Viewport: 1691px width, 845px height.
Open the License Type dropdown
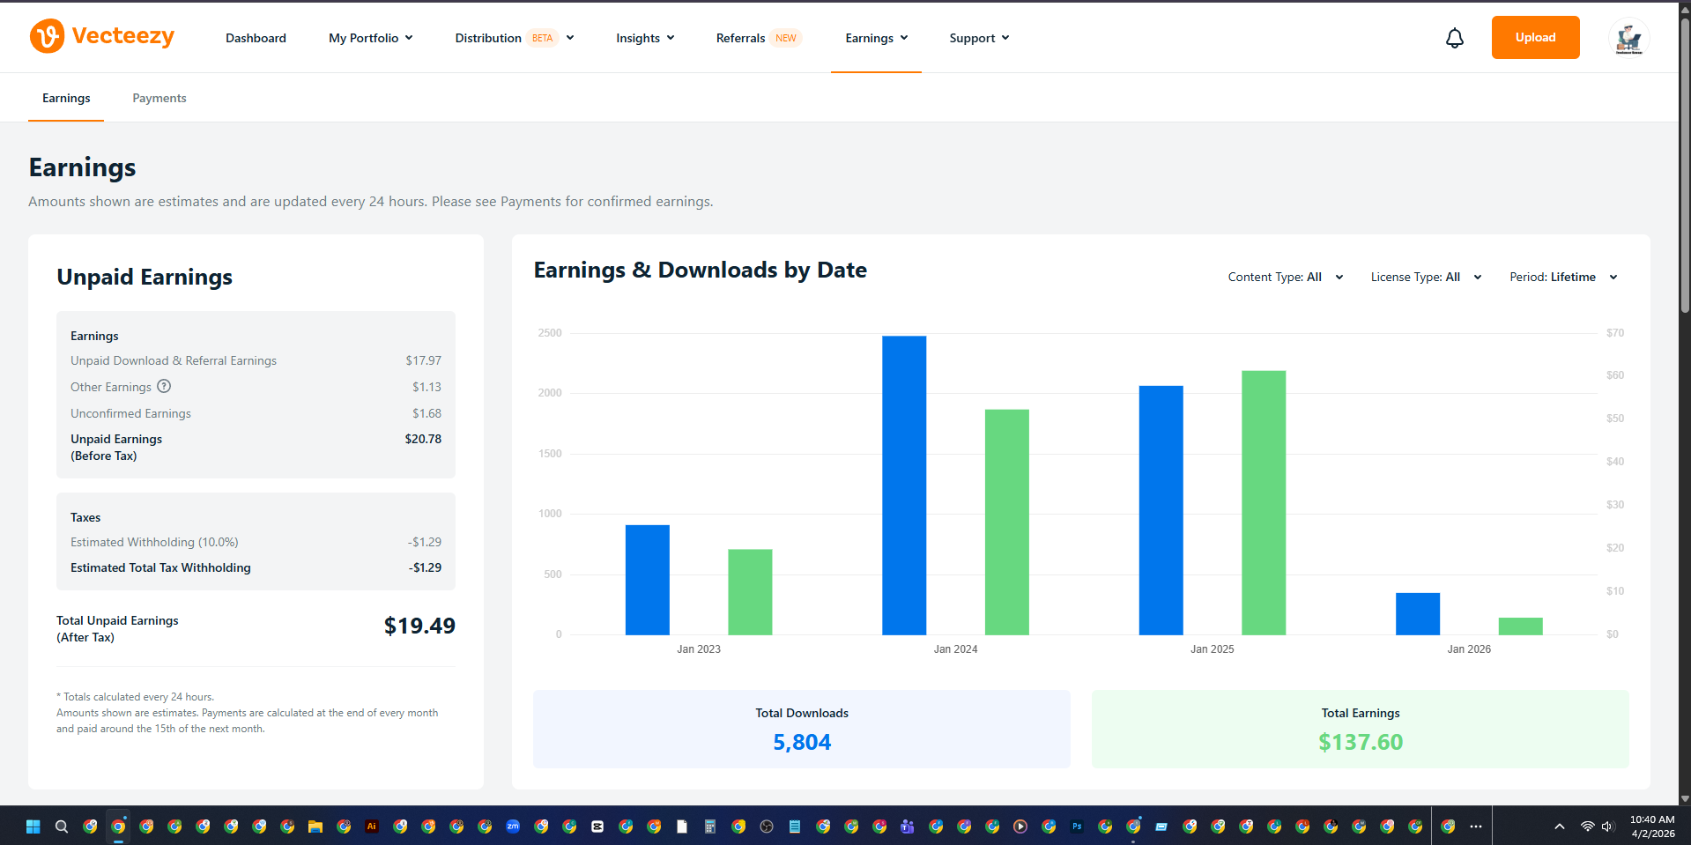pyautogui.click(x=1426, y=277)
